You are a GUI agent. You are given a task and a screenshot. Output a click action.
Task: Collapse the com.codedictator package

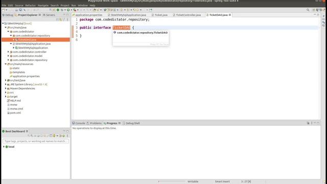(x=9, y=32)
